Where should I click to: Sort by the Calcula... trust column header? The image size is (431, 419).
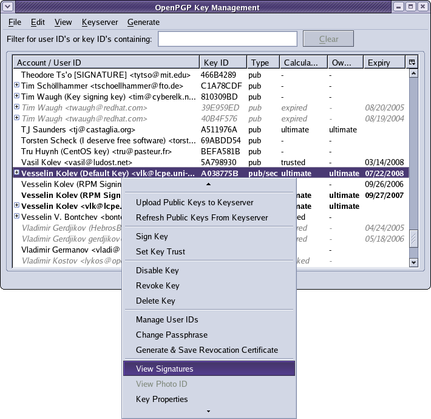(x=304, y=63)
